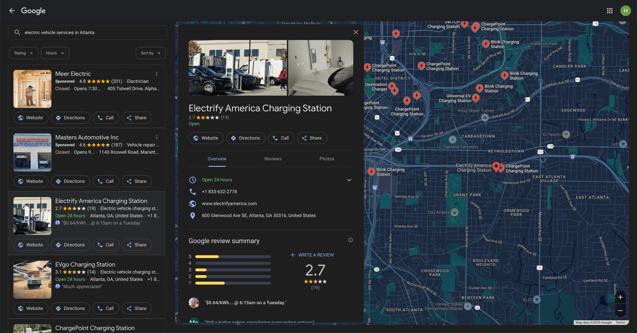The image size is (637, 333).
Task: Click El Tesoro restaurant map marker
Action: (566, 134)
